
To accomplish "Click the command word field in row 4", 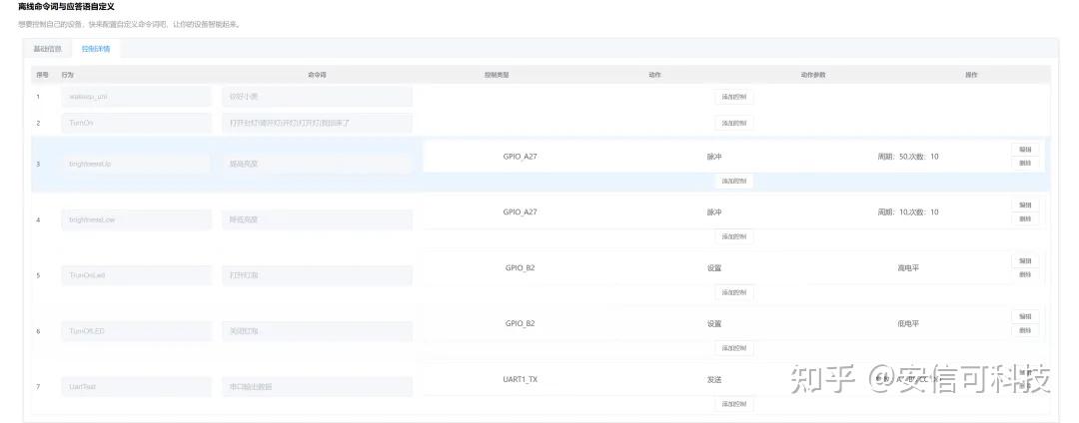I will click(x=318, y=219).
